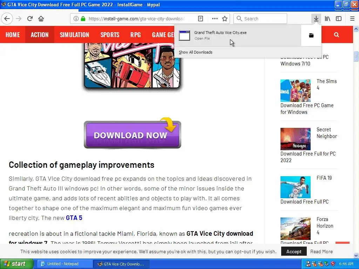Click 'Download Free PC Game for Windows' link
The image size is (359, 269).
pyautogui.click(x=307, y=109)
